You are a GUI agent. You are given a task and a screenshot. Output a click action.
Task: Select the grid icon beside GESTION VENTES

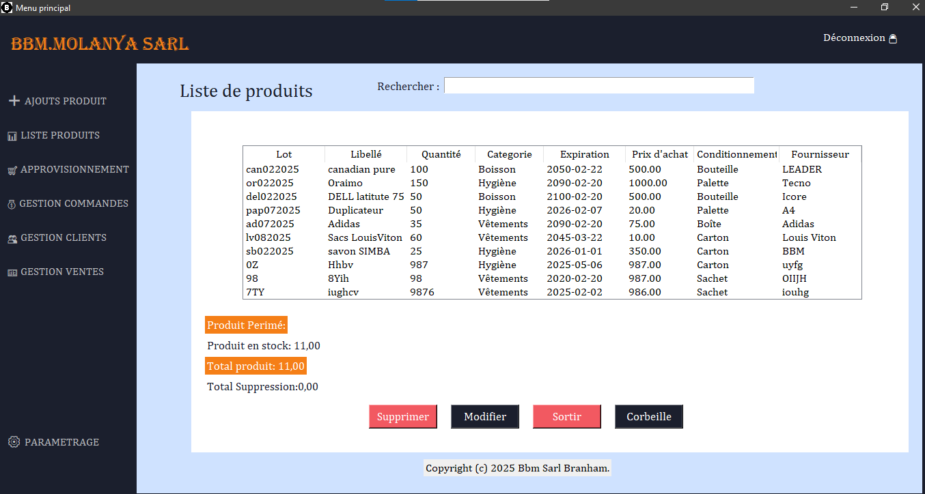[12, 272]
